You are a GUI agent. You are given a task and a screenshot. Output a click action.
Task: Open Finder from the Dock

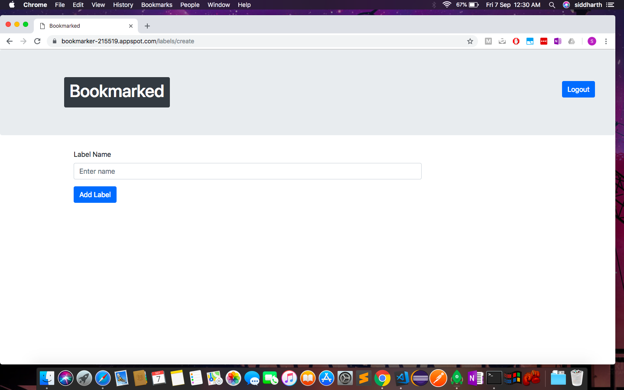pyautogui.click(x=47, y=378)
